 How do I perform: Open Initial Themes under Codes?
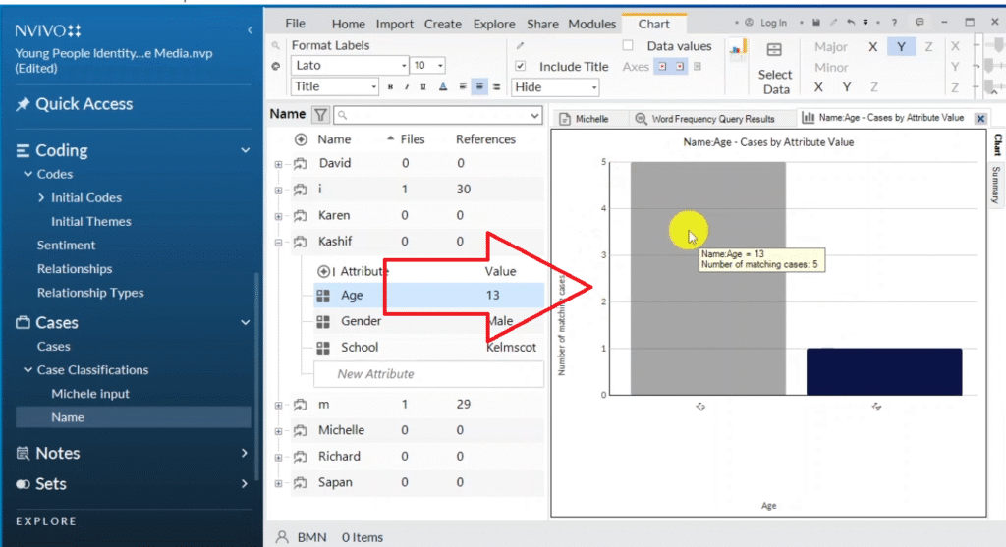(90, 221)
